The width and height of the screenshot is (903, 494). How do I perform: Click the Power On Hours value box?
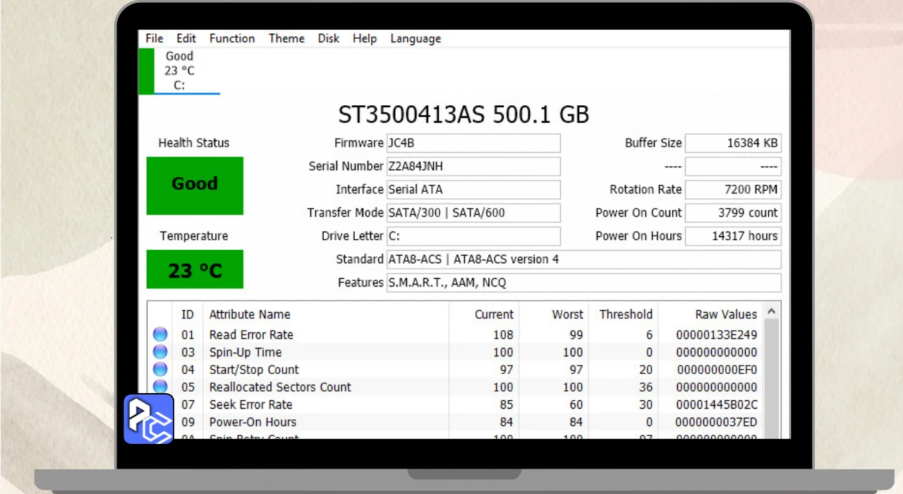point(733,236)
